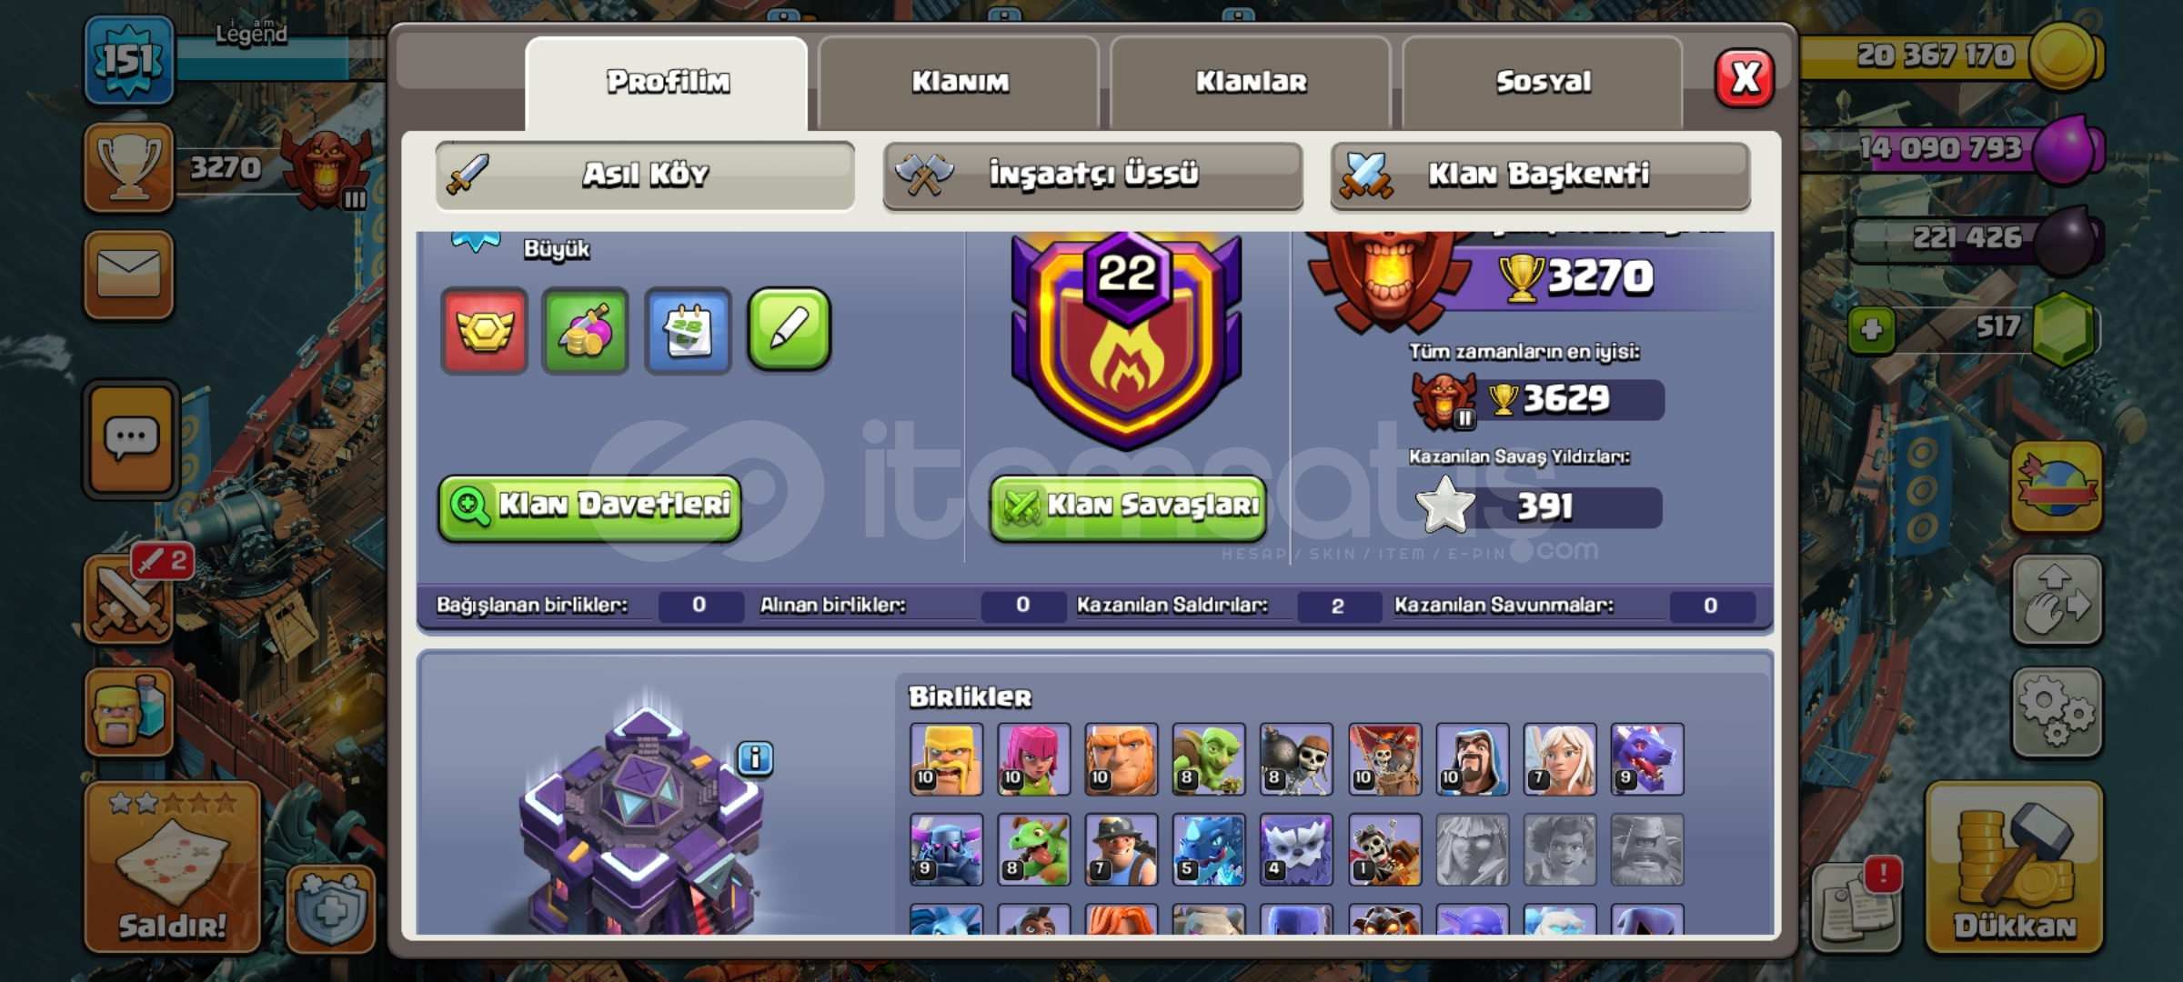Open the settings gears icon
This screenshot has width=2183, height=982.
[2057, 713]
